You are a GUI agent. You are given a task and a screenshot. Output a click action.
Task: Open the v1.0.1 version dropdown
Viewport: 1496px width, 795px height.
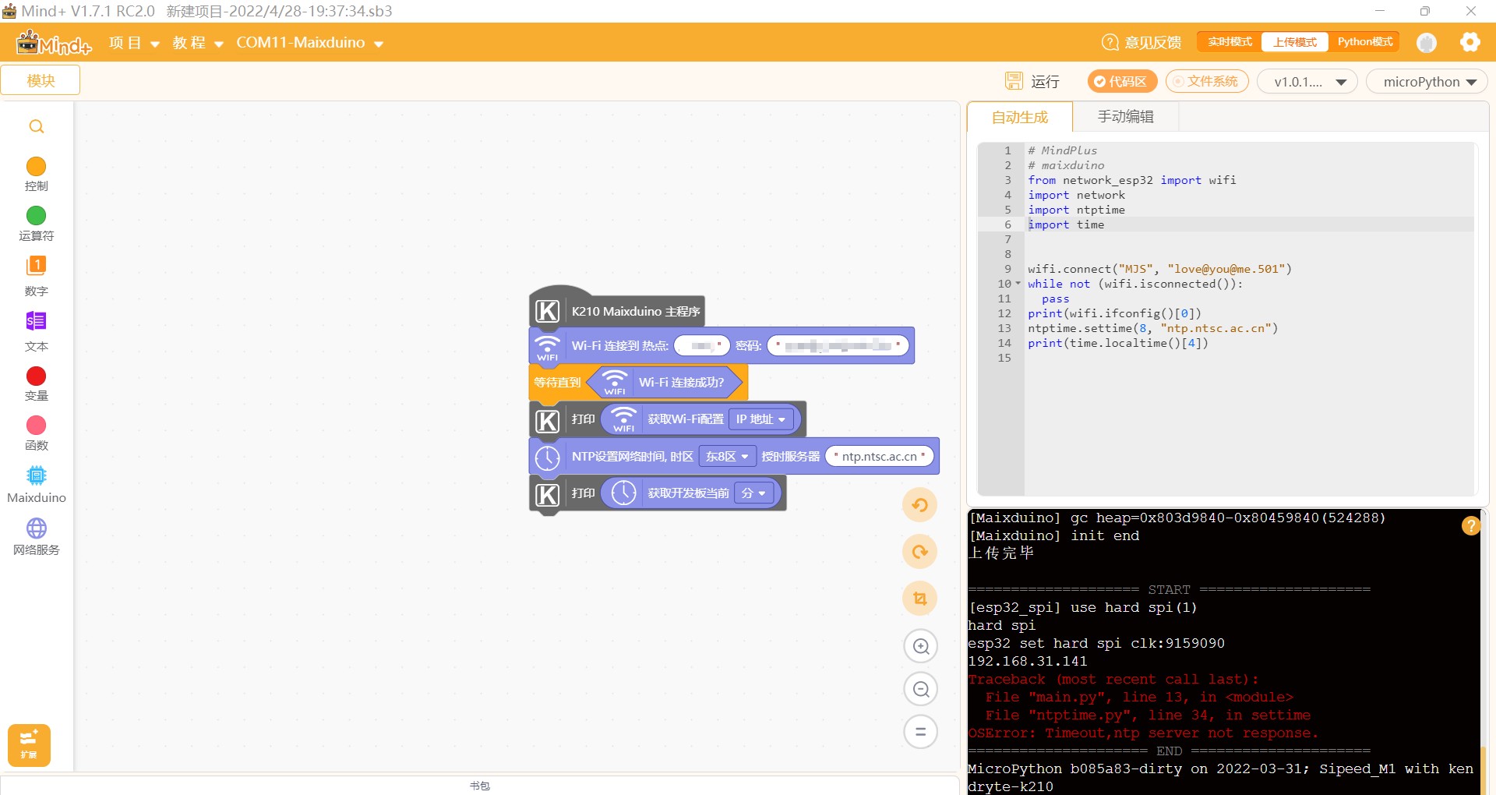(1307, 82)
